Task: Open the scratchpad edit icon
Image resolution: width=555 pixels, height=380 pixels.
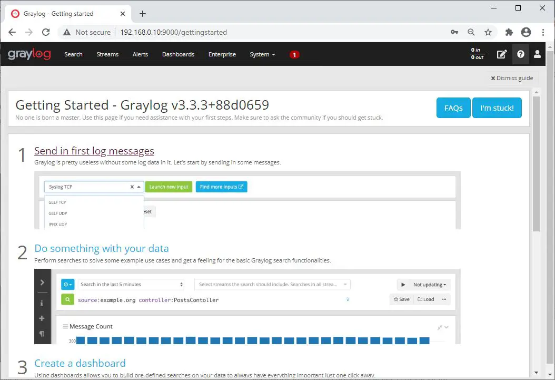Action: pyautogui.click(x=501, y=54)
